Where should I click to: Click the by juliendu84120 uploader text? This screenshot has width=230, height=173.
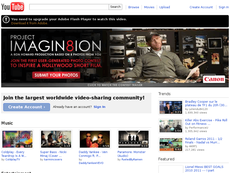196,109
